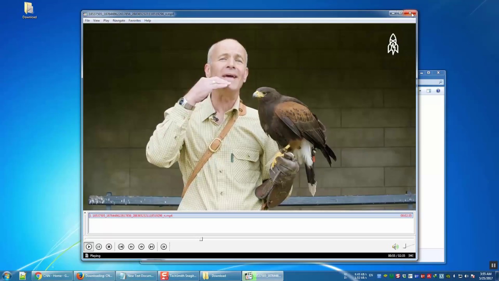Screen dimensions: 499x281
Task: Switch to Firefox Downloading taskbar window
Action: tap(94, 276)
